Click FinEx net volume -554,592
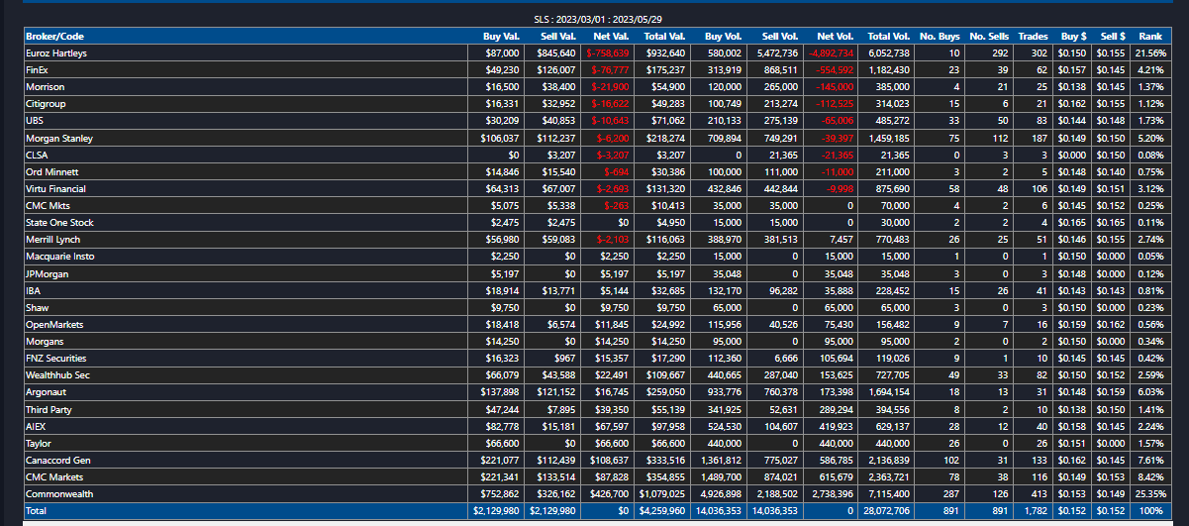Screen dimensions: 1189x526 tap(836, 70)
